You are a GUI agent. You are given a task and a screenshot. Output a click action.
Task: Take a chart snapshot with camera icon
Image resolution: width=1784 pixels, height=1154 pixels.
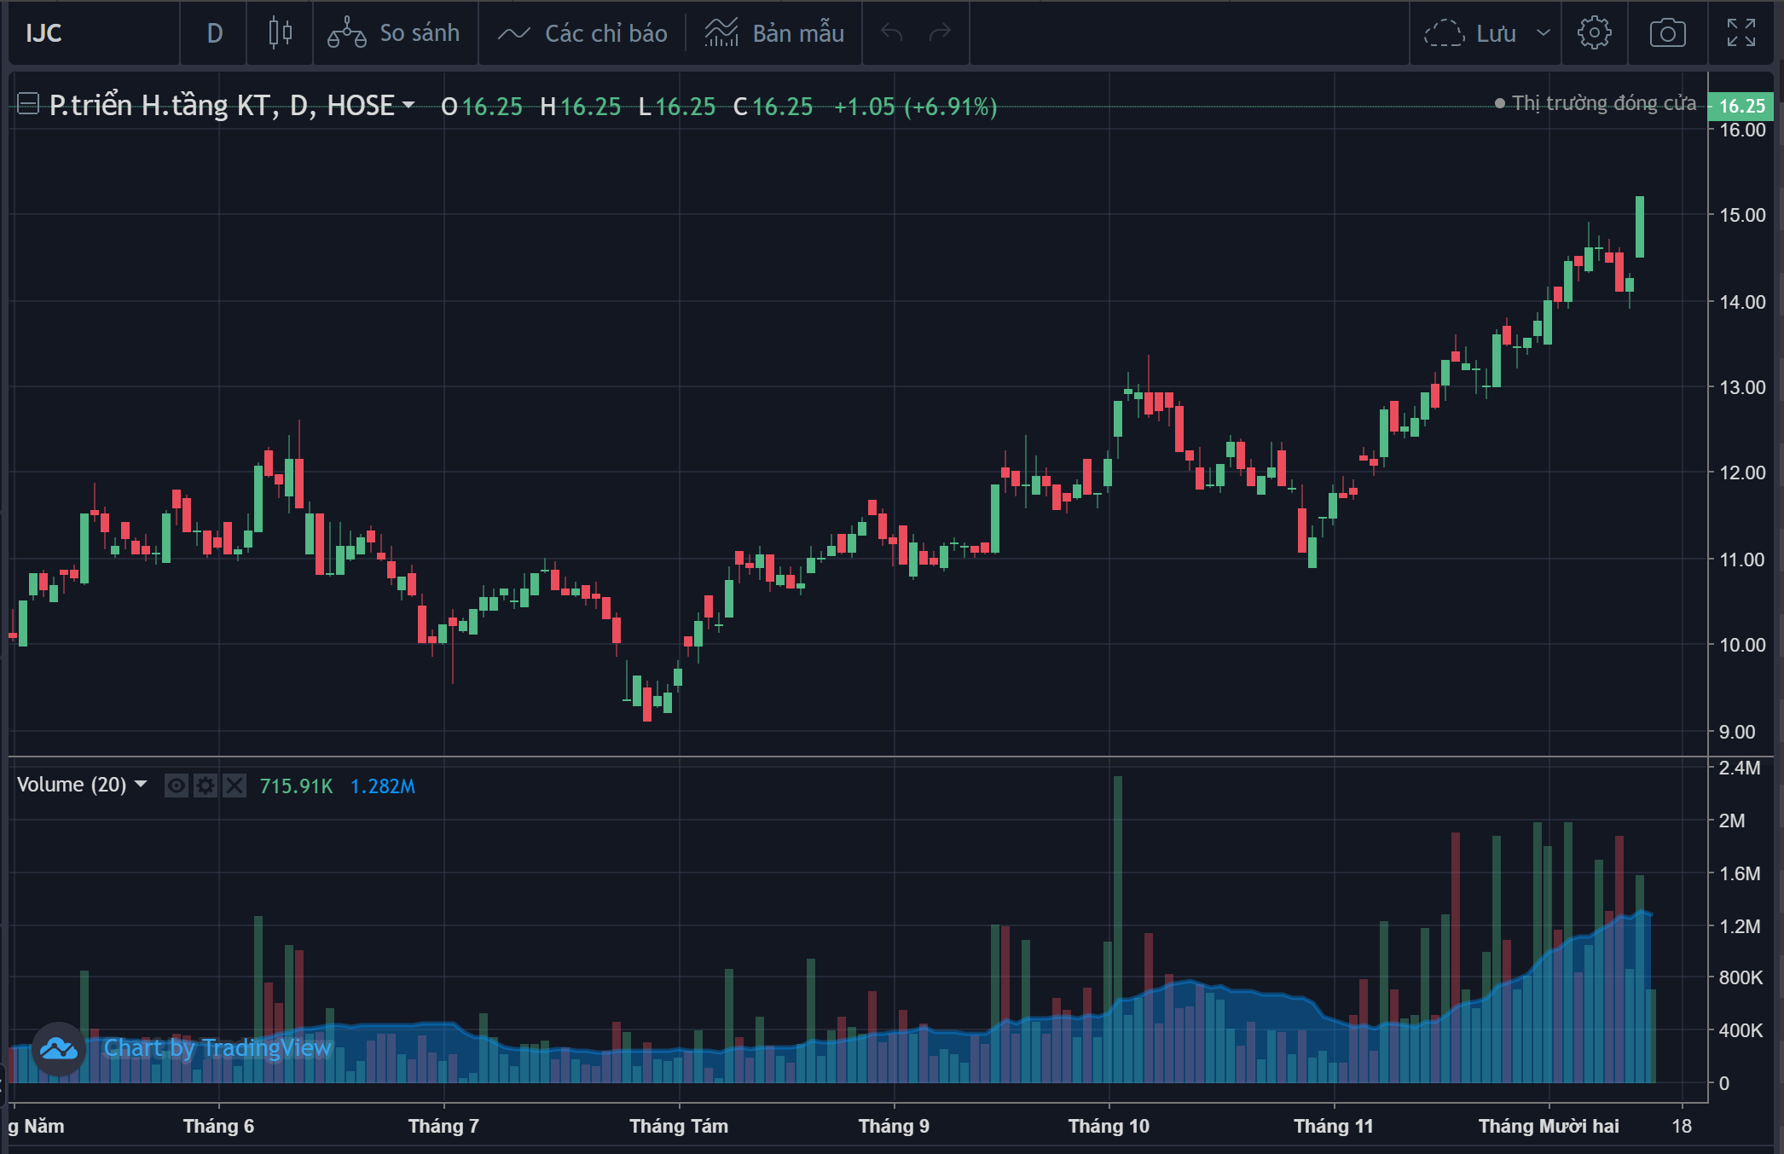pyautogui.click(x=1667, y=33)
